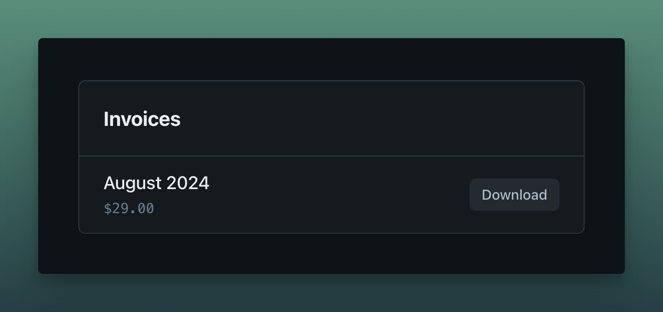Click the $29.00 amount
The height and width of the screenshot is (312, 663).
point(129,208)
